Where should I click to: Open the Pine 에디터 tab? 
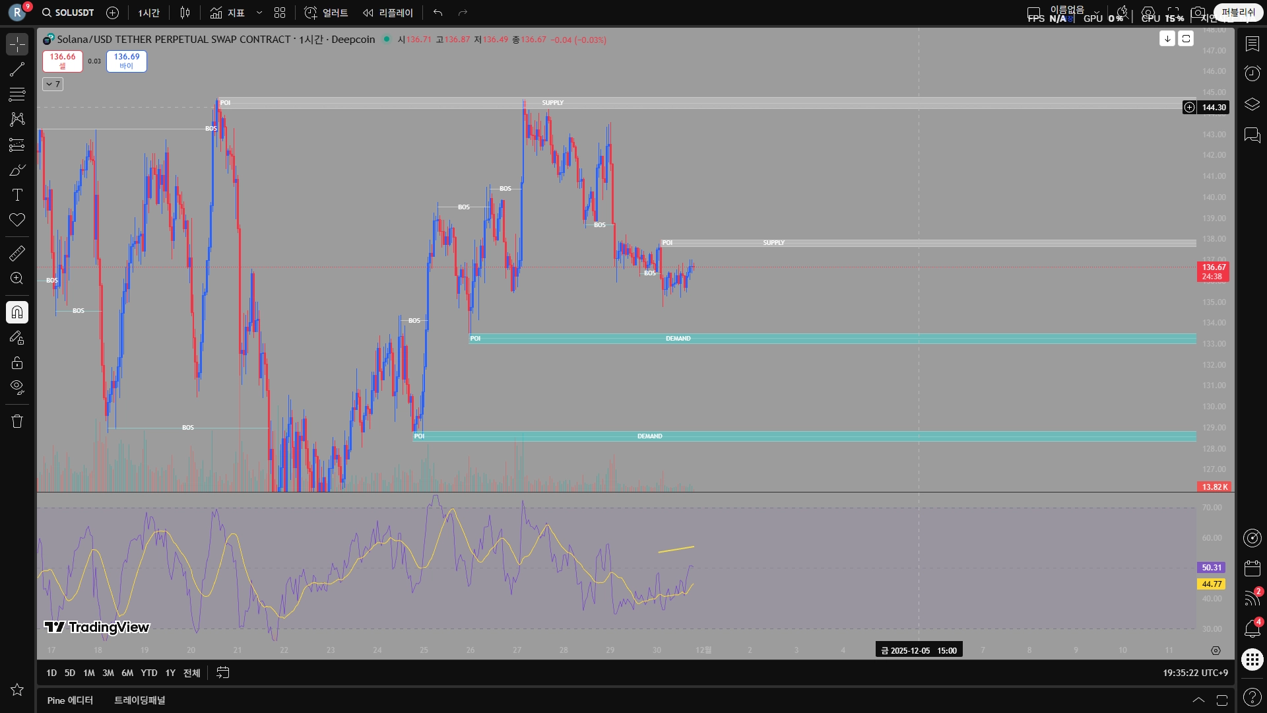70,700
